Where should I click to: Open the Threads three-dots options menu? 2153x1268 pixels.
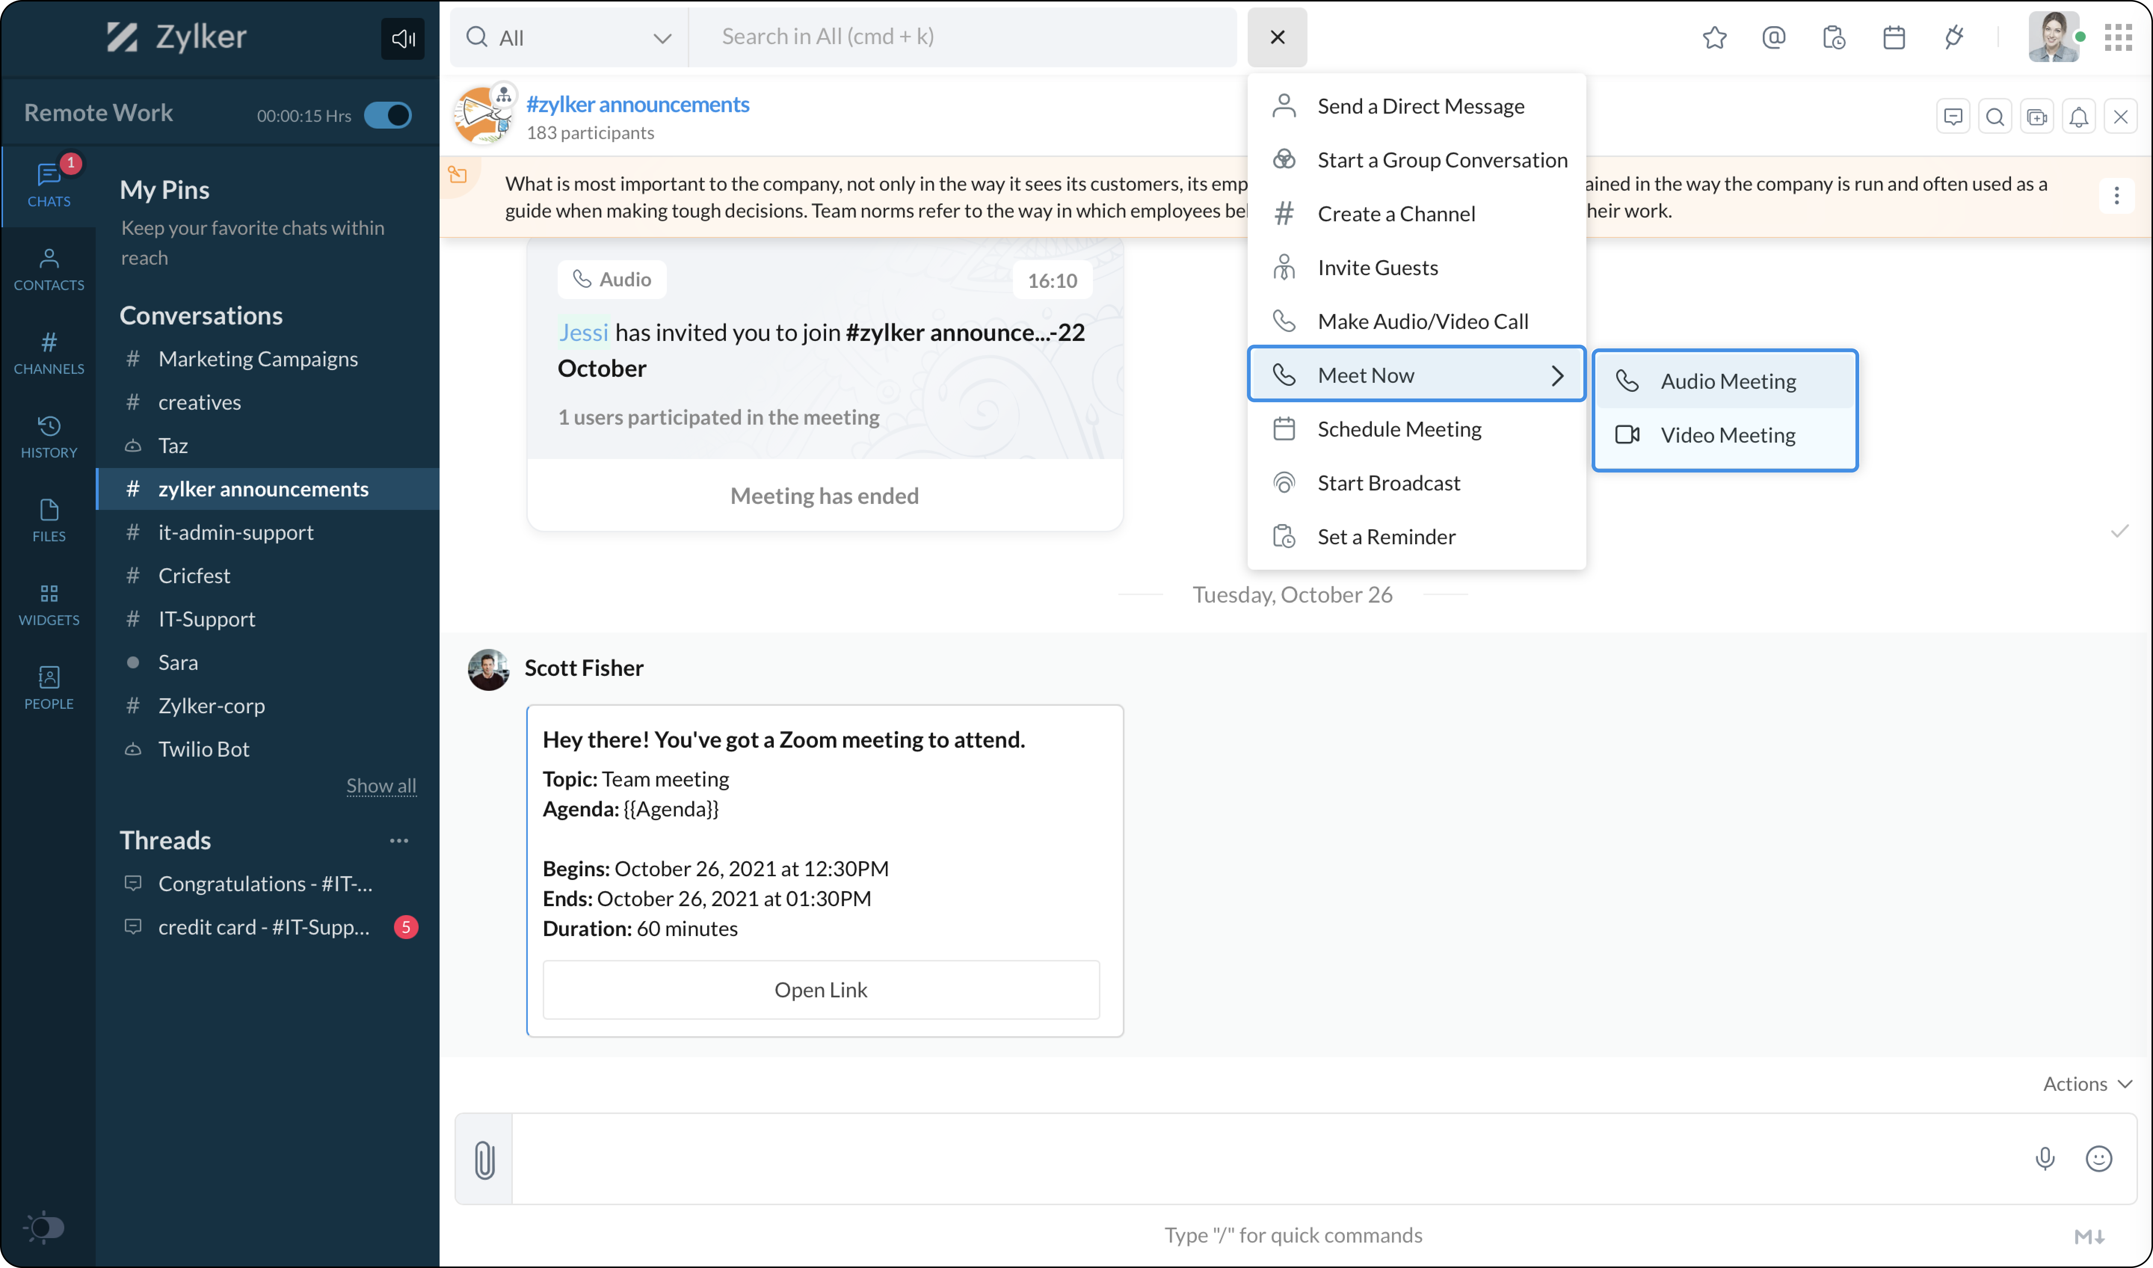point(398,841)
